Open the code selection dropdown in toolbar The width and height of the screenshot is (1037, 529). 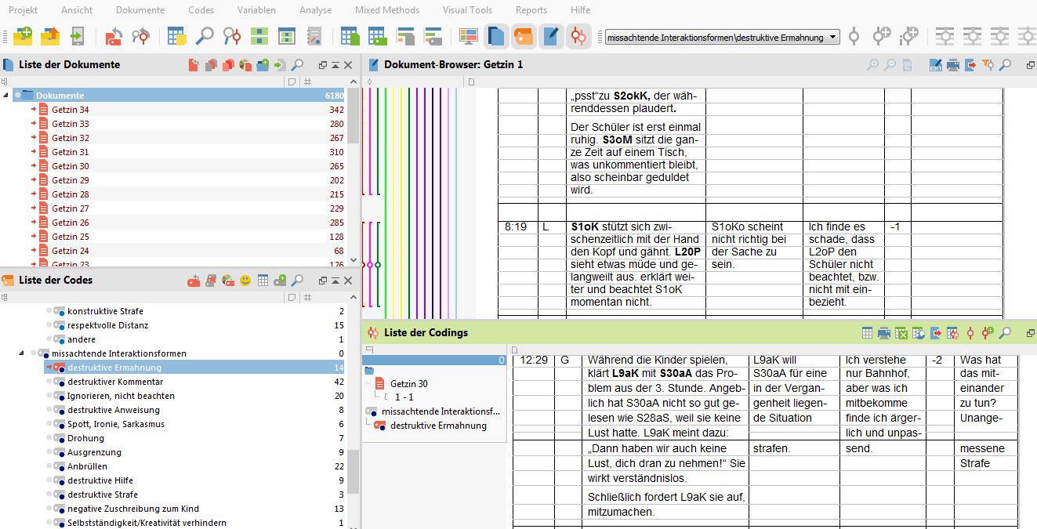(x=832, y=37)
